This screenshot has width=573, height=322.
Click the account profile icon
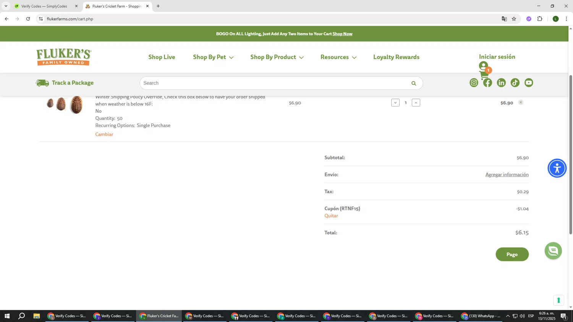(x=484, y=65)
